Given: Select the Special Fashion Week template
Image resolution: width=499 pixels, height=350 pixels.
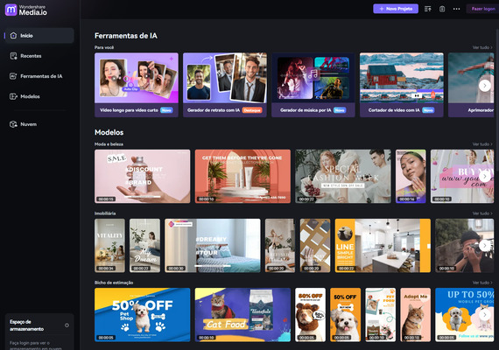Looking at the screenshot, I should [x=343, y=176].
